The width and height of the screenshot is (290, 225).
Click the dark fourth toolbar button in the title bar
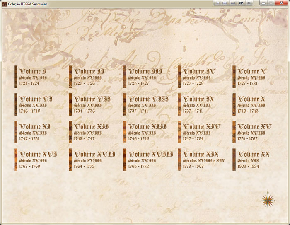click(x=241, y=3)
